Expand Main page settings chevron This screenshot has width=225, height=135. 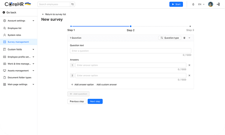(x=33, y=84)
